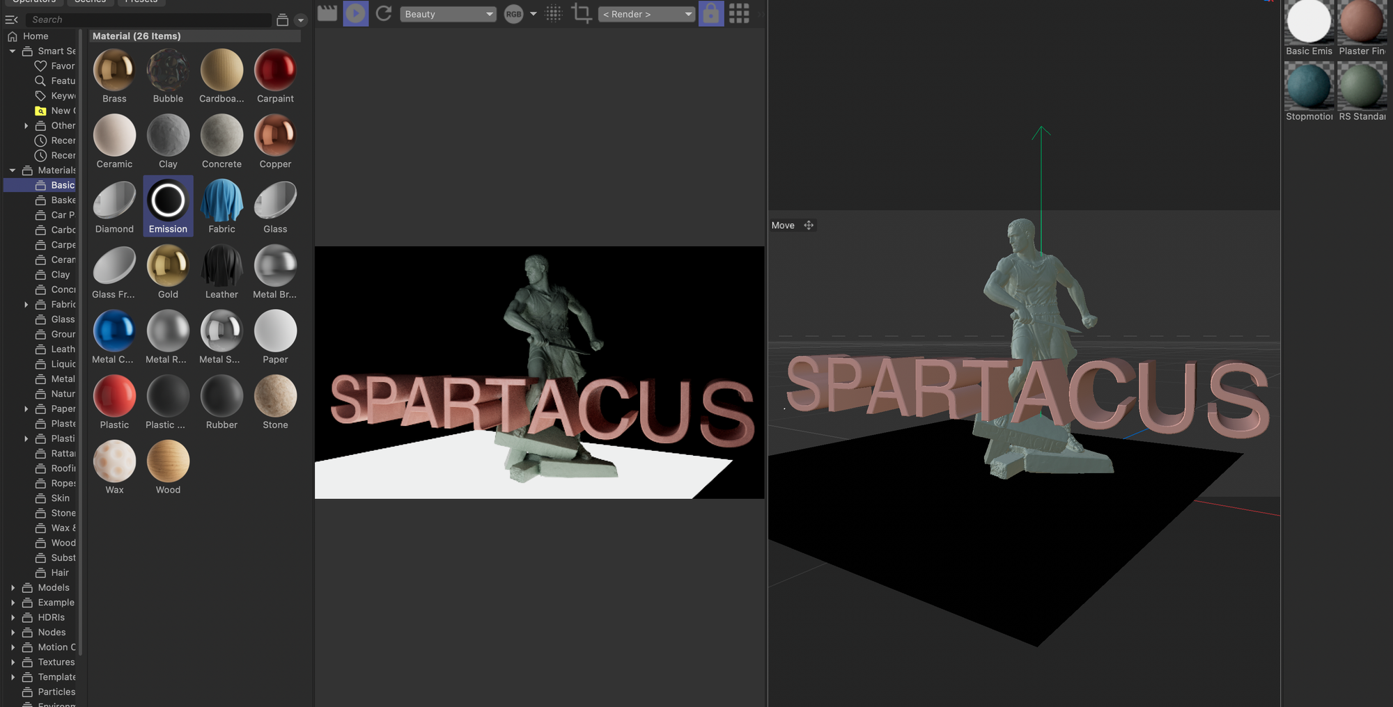The image size is (1393, 707).
Task: Toggle the lock camera icon
Action: coord(710,13)
